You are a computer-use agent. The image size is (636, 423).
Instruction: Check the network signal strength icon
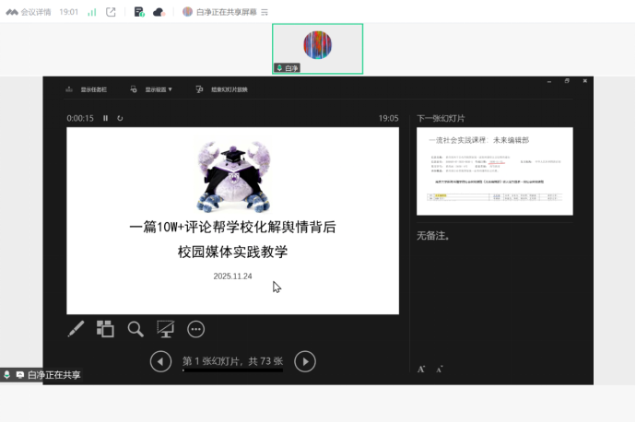coord(91,12)
